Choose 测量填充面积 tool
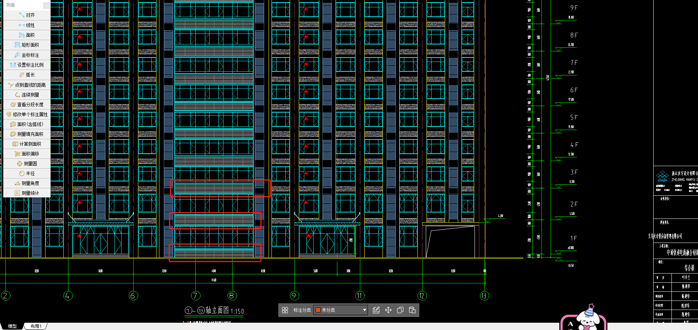The image size is (698, 330). coord(27,134)
